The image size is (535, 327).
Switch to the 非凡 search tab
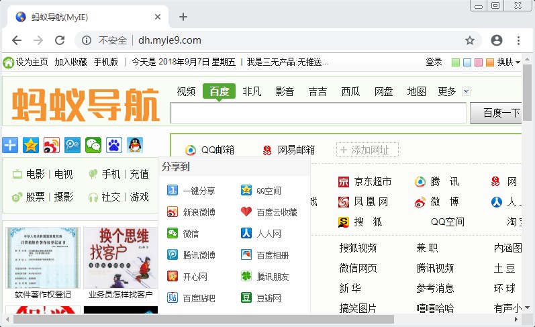(x=252, y=91)
